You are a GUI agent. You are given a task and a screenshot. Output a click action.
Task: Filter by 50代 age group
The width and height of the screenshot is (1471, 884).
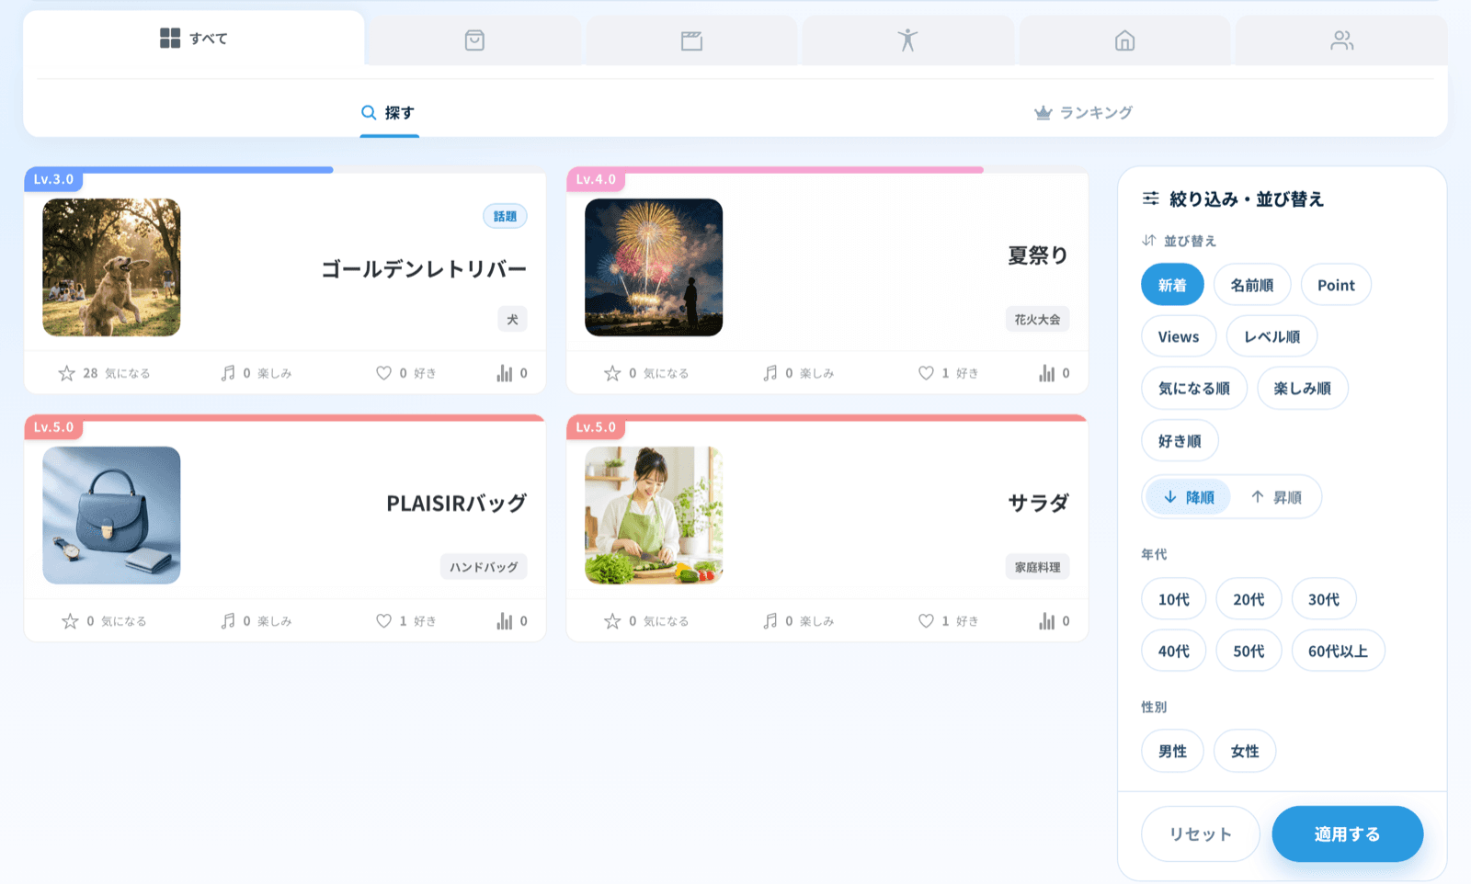(1249, 651)
